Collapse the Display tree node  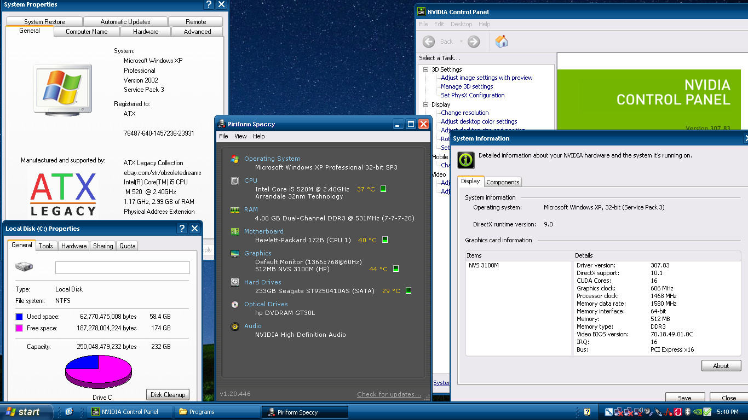tap(426, 104)
